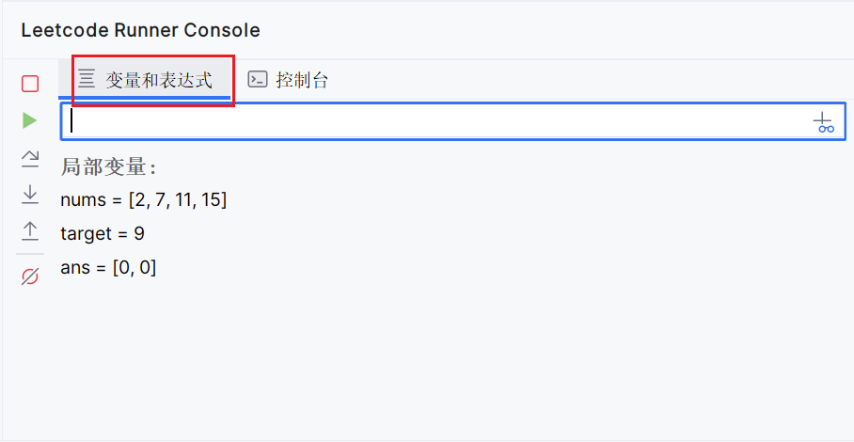Stop the debug session with red square
The height and width of the screenshot is (442, 854).
click(30, 84)
